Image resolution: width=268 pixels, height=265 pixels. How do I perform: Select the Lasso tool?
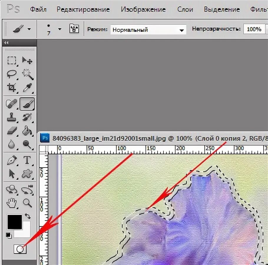click(11, 74)
